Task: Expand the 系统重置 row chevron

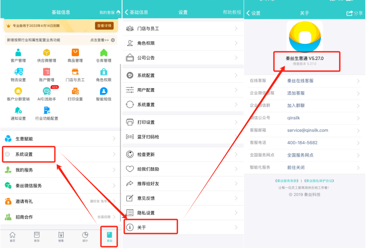Action: pos(236,104)
